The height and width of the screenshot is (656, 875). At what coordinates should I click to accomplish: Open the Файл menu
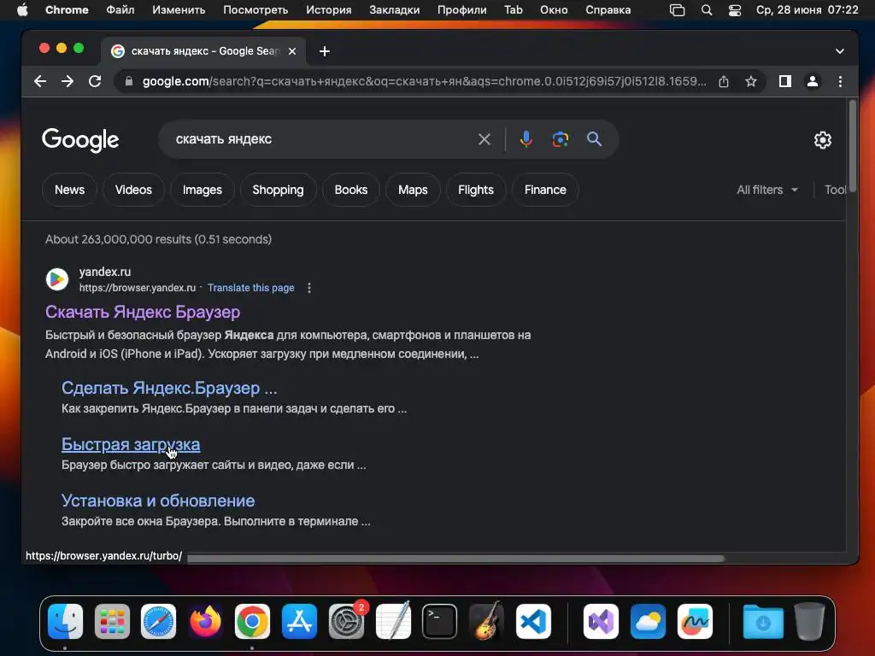(120, 10)
